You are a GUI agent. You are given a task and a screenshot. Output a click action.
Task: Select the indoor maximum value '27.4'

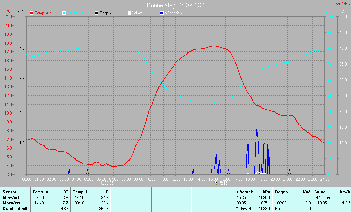[105, 203]
